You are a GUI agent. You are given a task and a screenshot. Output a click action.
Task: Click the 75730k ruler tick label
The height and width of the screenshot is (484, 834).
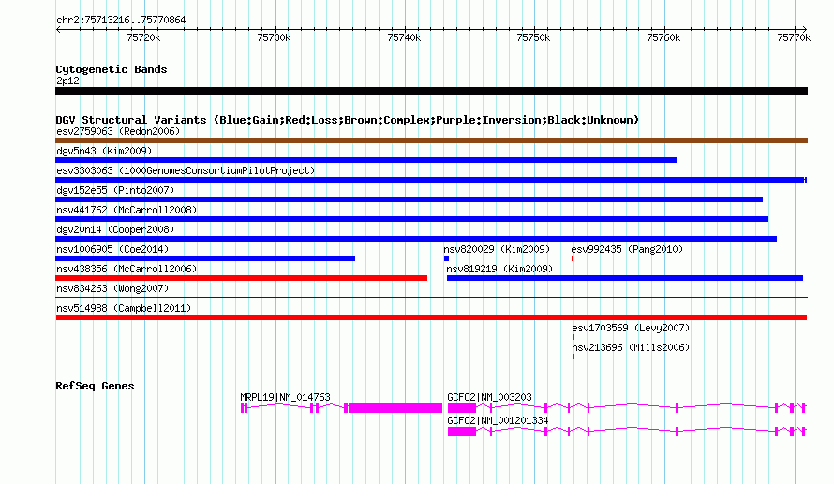click(x=274, y=37)
